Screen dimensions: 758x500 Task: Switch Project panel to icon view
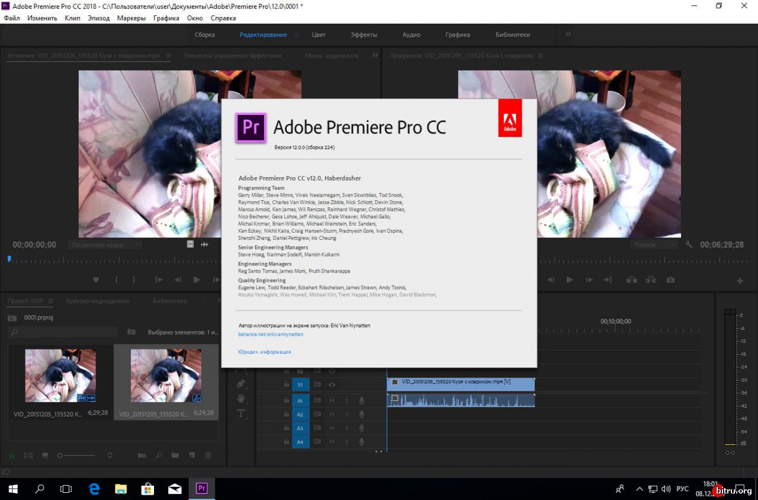[x=45, y=456]
